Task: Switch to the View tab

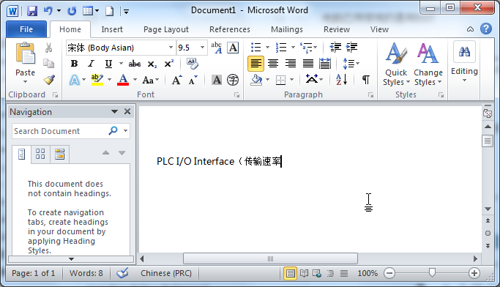Action: point(379,29)
